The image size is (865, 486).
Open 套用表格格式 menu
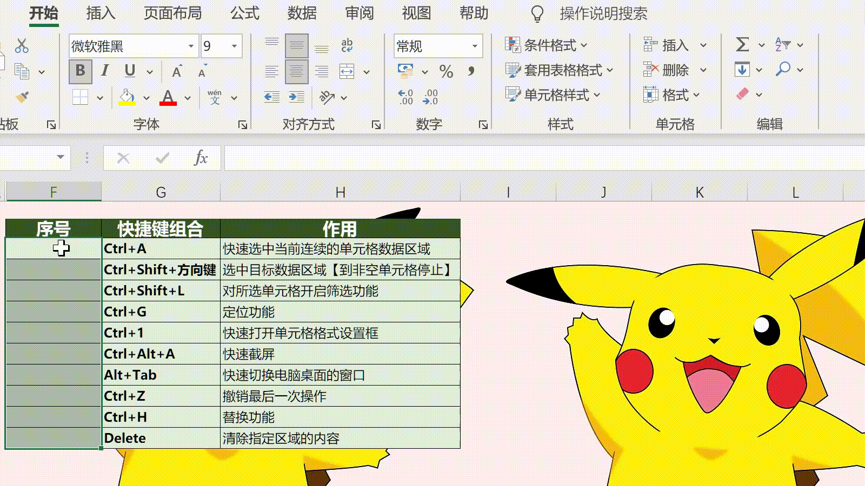click(558, 70)
